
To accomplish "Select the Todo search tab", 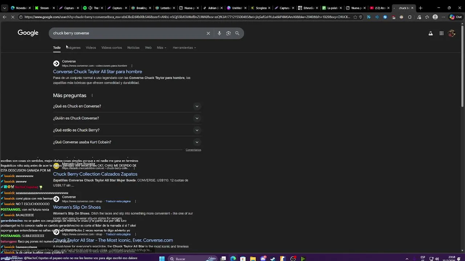I will coord(57,47).
